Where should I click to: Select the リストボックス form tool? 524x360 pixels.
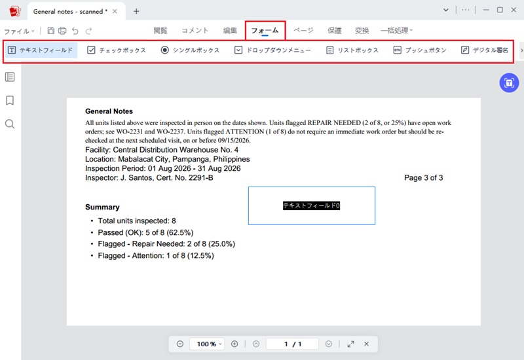(352, 50)
